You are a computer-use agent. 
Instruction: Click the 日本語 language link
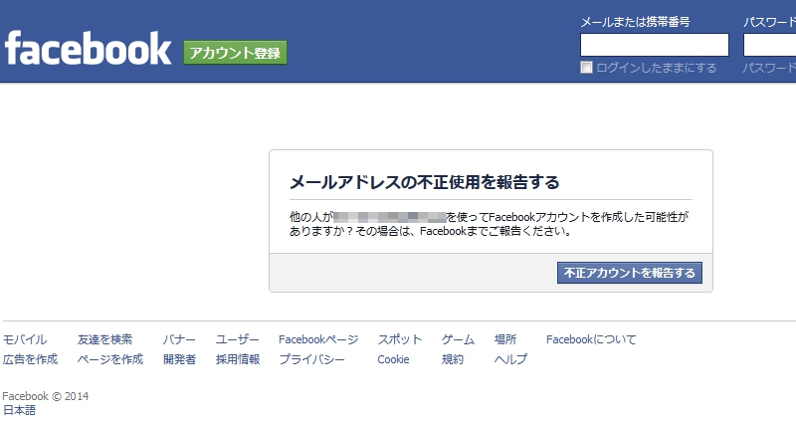pos(19,410)
